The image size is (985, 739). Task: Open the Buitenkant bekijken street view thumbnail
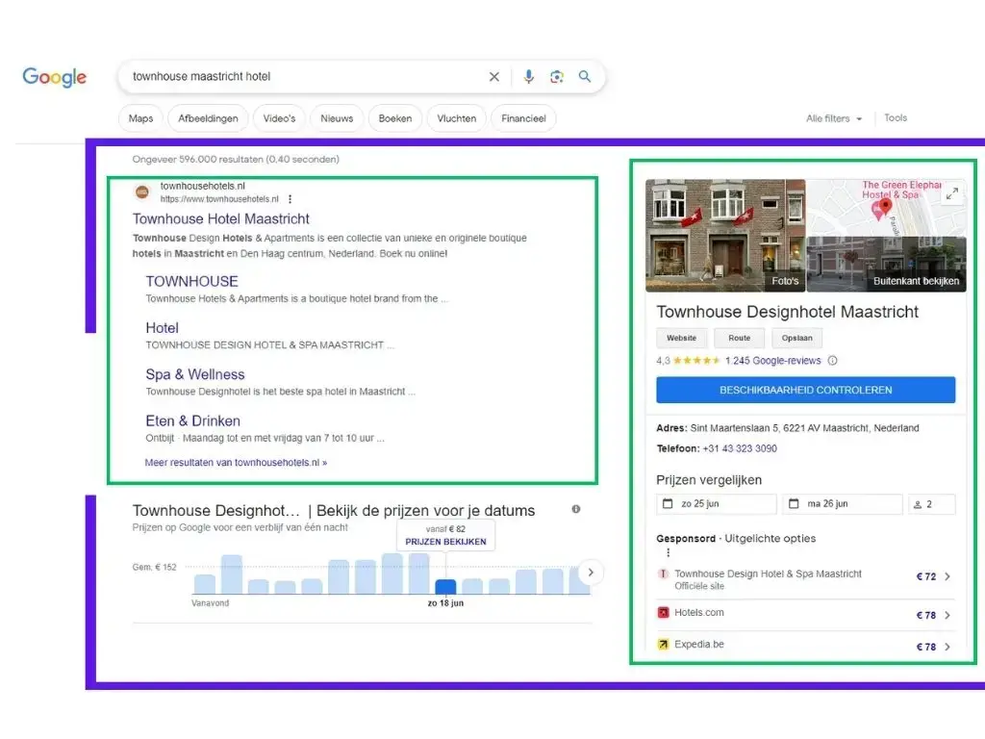[886, 265]
